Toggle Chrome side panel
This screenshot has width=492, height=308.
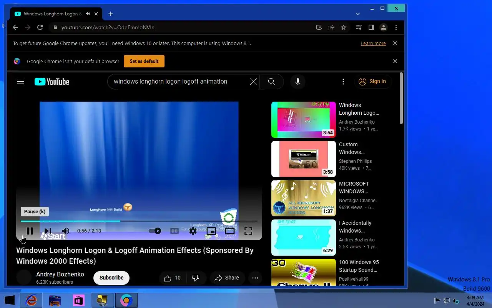[x=371, y=27]
